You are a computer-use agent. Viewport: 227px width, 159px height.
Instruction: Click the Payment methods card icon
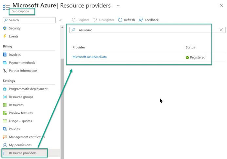coord(5,63)
